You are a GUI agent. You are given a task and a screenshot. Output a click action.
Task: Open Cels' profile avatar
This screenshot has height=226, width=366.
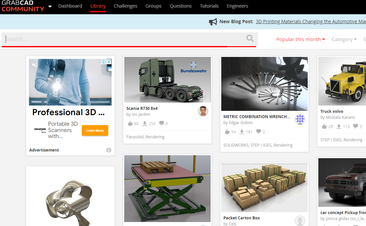click(x=300, y=221)
